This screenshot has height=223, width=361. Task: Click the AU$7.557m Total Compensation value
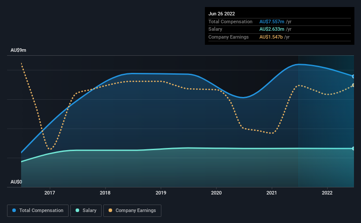(272, 22)
